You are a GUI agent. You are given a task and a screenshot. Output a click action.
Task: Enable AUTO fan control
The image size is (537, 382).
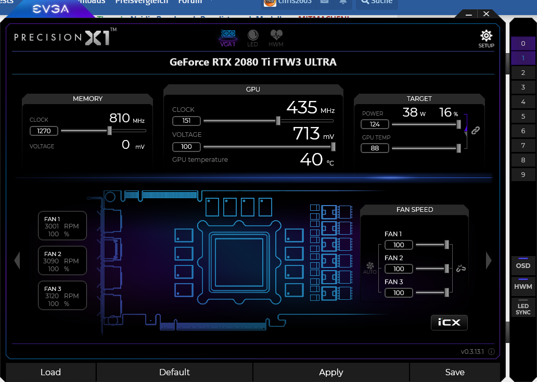point(370,268)
